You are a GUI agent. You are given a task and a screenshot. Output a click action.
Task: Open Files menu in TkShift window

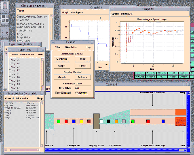point(57,47)
